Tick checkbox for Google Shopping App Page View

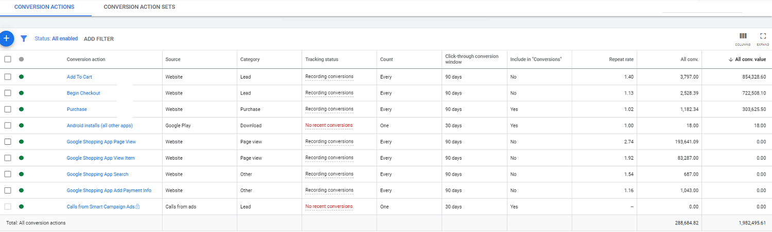coord(8,142)
